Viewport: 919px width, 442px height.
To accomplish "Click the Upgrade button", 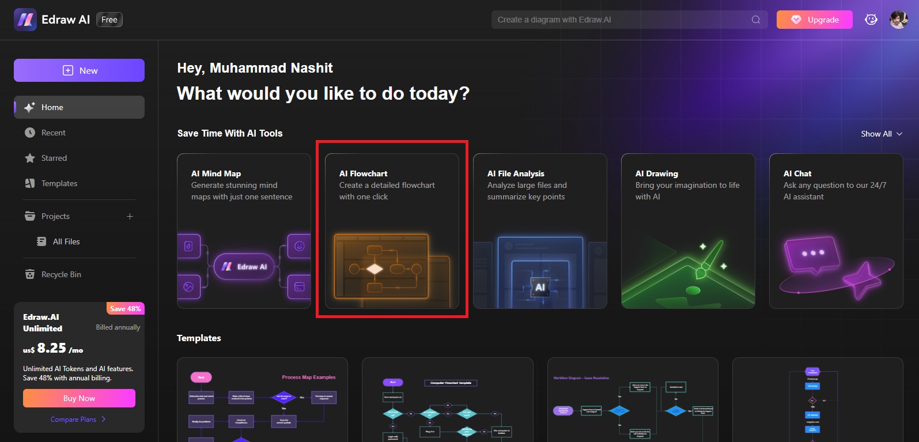I will point(815,20).
